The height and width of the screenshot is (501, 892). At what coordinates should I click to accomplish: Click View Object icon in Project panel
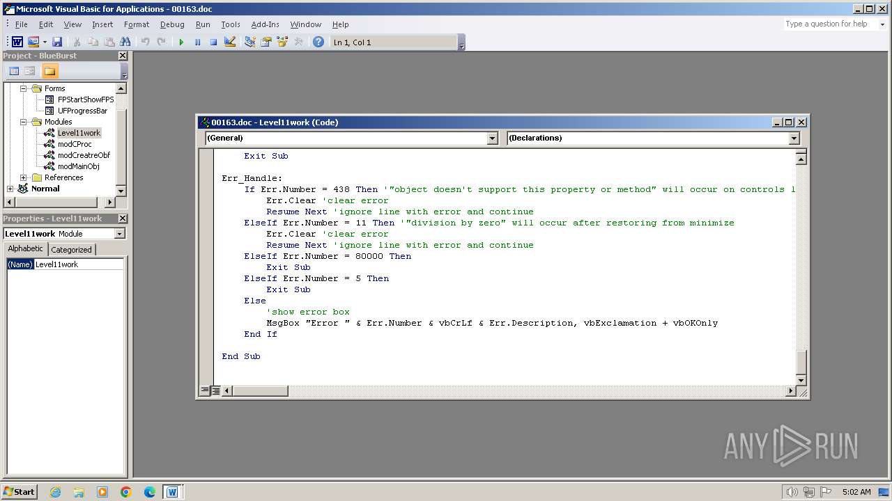pyautogui.click(x=30, y=71)
